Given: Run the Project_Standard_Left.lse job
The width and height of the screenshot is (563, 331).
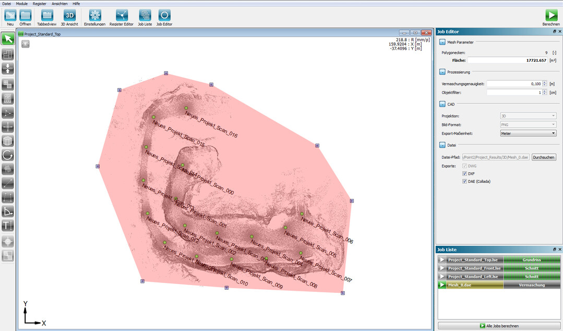Looking at the screenshot, I should click(442, 277).
